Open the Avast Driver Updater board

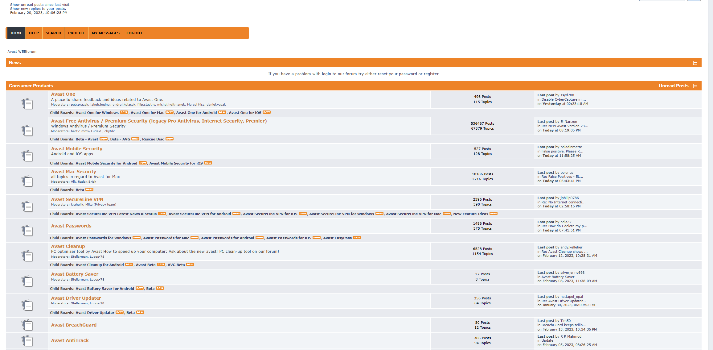point(76,298)
